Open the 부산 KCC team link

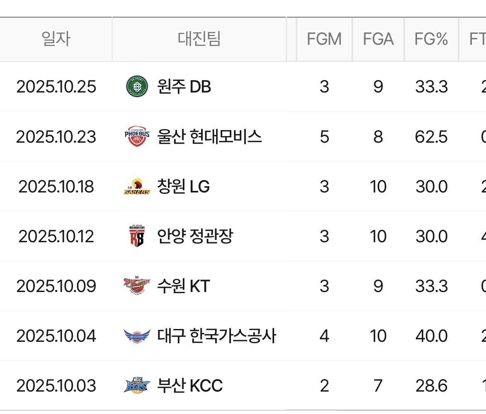190,386
